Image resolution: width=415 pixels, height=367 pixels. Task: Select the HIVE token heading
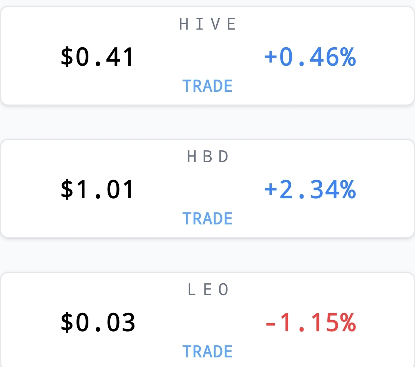point(207,24)
